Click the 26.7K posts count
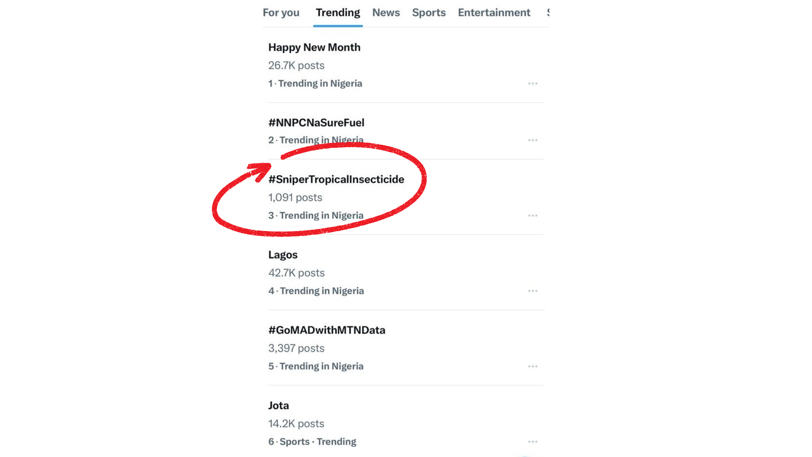The image size is (812, 457). 296,66
